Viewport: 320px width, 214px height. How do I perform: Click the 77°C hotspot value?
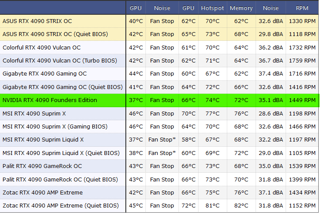tap(212, 113)
